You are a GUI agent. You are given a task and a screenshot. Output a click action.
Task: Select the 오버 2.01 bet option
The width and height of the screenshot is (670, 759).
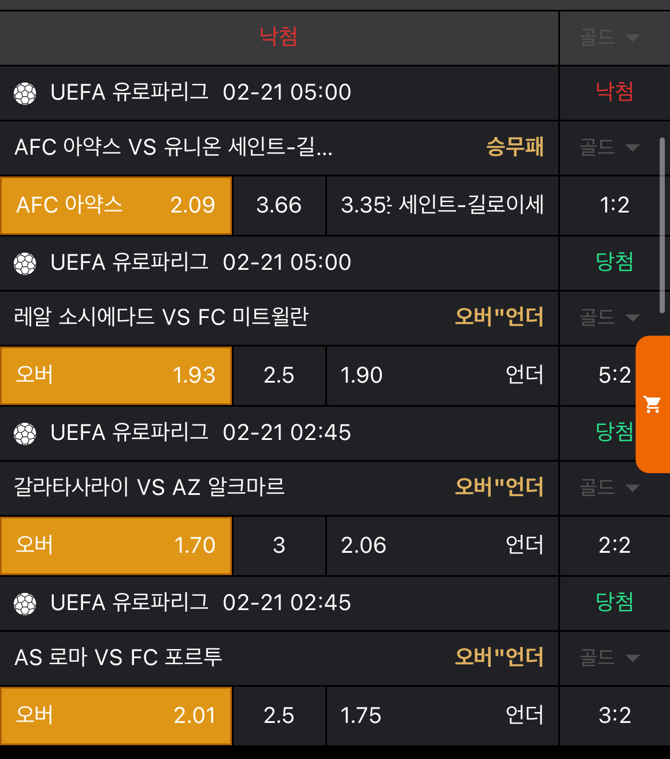[116, 715]
